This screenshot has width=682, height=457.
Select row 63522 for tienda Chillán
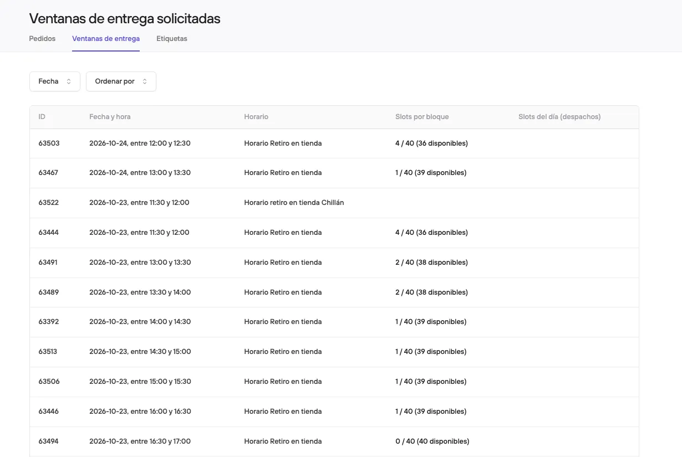(334, 203)
